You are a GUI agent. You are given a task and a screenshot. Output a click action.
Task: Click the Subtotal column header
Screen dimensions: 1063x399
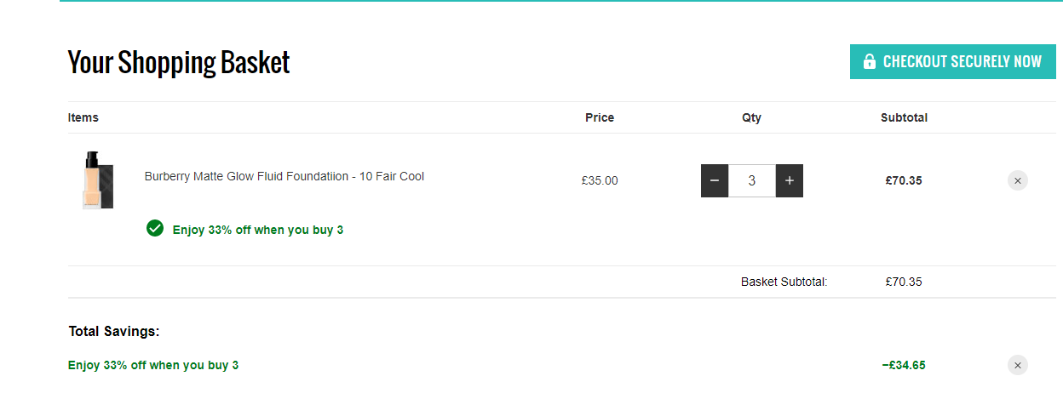(904, 117)
